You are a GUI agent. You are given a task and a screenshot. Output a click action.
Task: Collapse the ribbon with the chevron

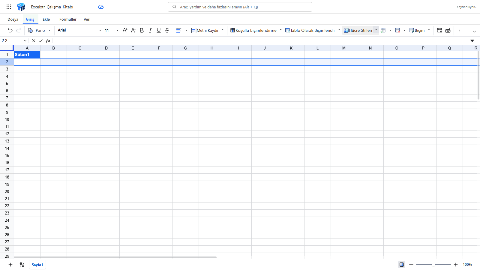[474, 31]
